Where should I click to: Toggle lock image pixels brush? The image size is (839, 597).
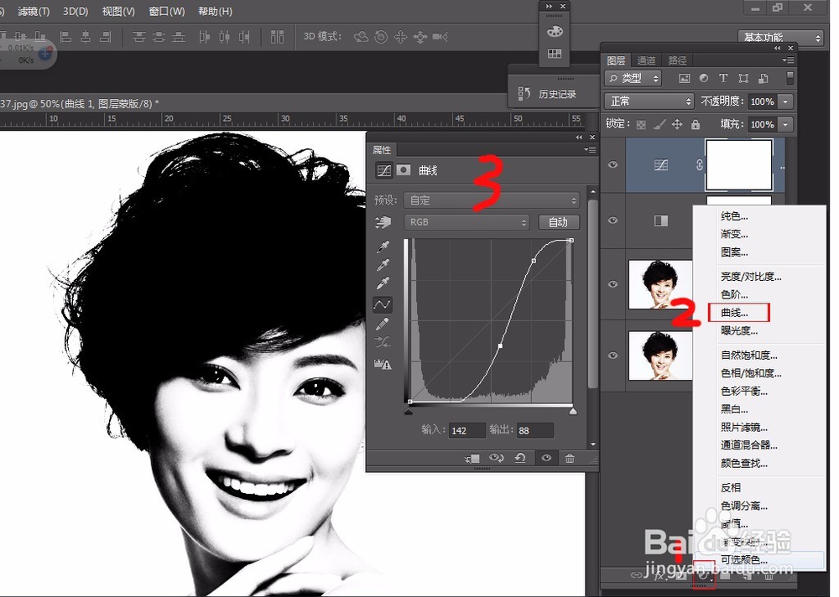coord(659,125)
